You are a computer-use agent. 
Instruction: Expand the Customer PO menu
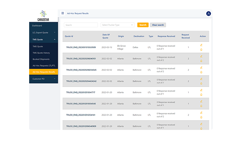(43, 79)
